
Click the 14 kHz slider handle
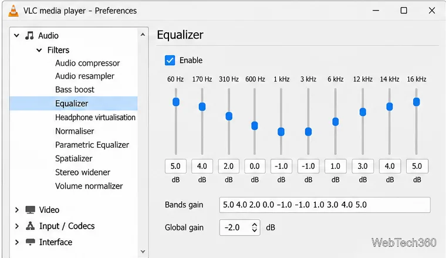(x=390, y=107)
